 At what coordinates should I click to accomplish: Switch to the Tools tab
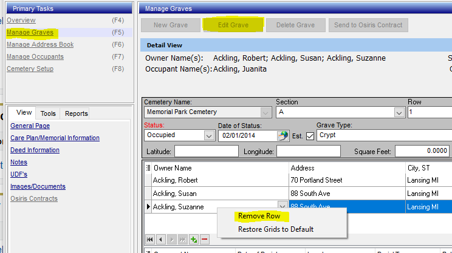pyautogui.click(x=48, y=113)
